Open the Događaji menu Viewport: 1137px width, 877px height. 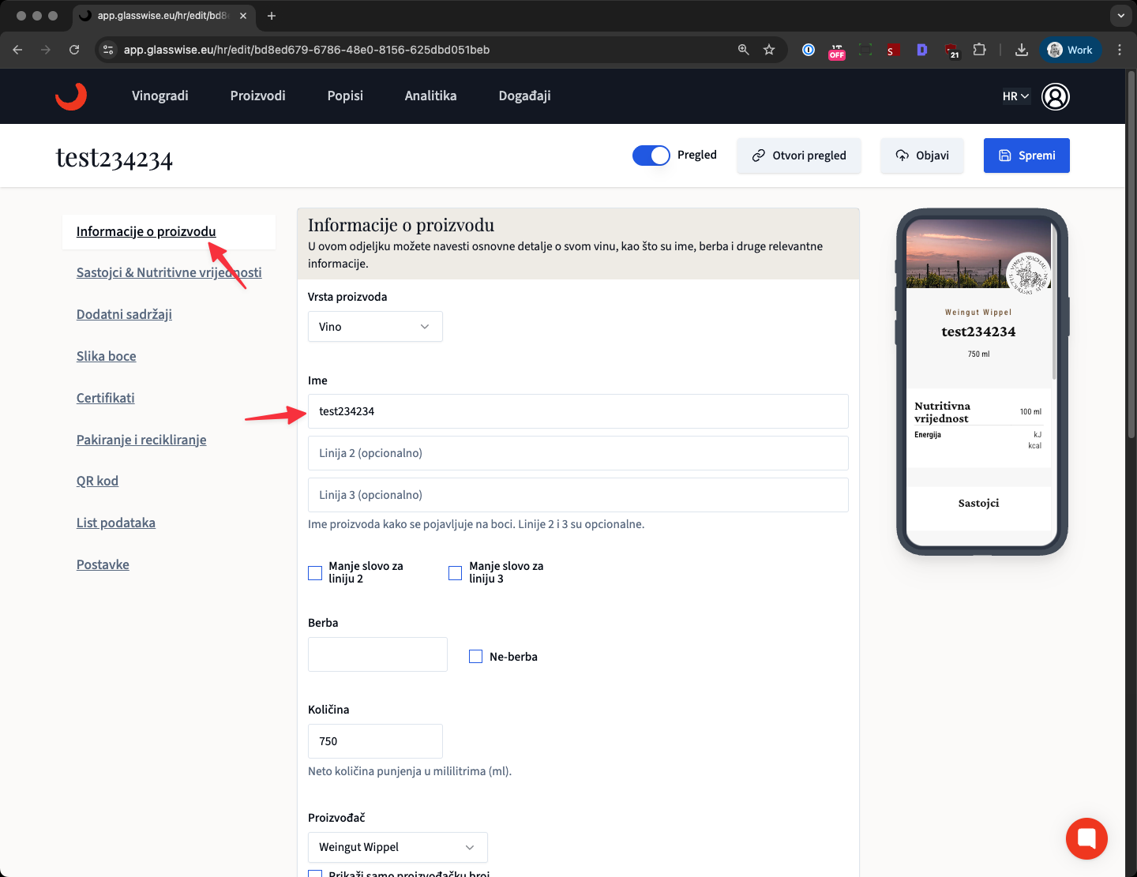point(525,96)
